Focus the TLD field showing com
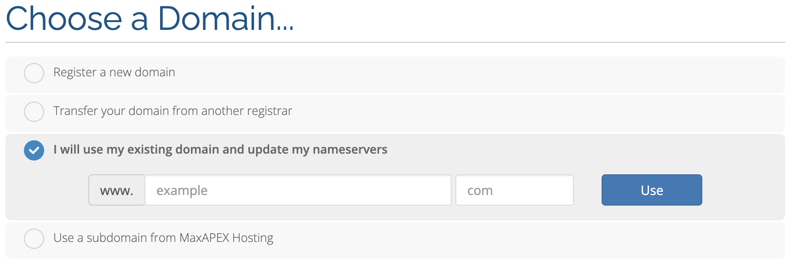Viewport: 792px width, 264px height. pyautogui.click(x=515, y=190)
